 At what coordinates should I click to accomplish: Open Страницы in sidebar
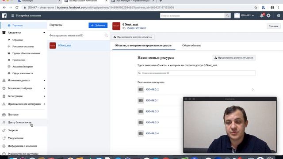click(x=18, y=40)
